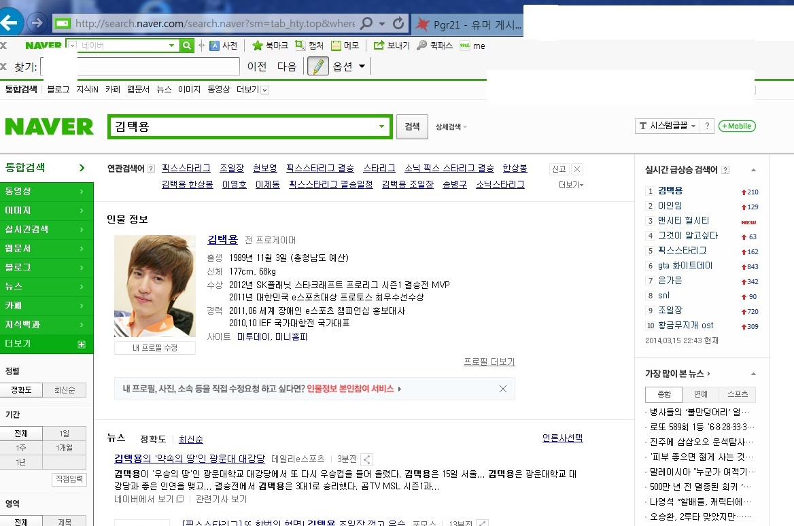Select the 1일 period filter
The width and height of the screenshot is (794, 526).
point(65,434)
